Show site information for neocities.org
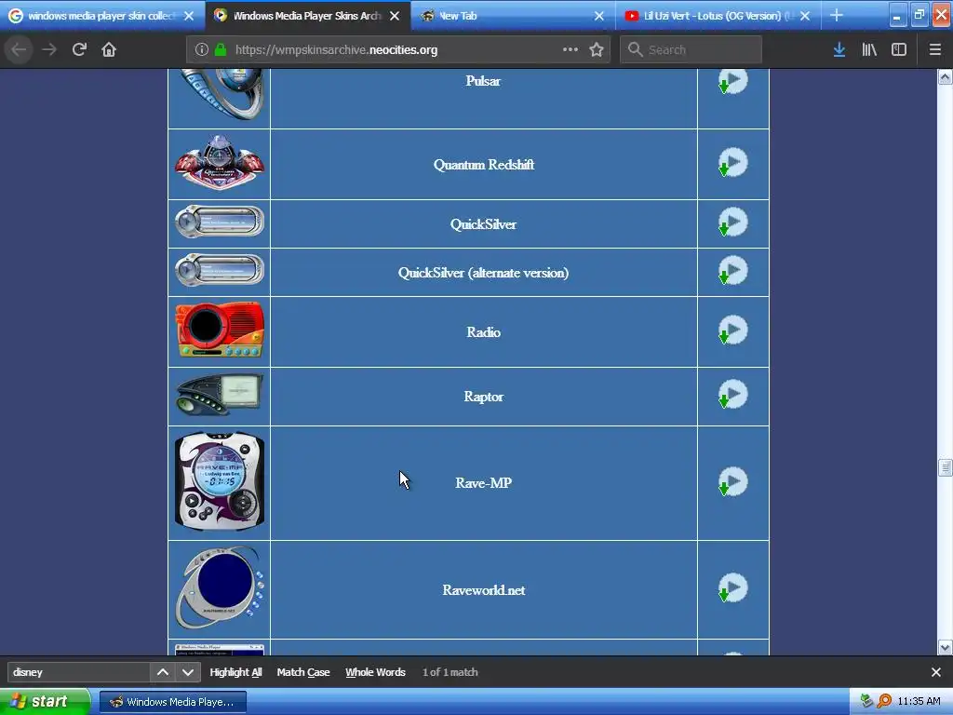The image size is (953, 715). point(202,50)
